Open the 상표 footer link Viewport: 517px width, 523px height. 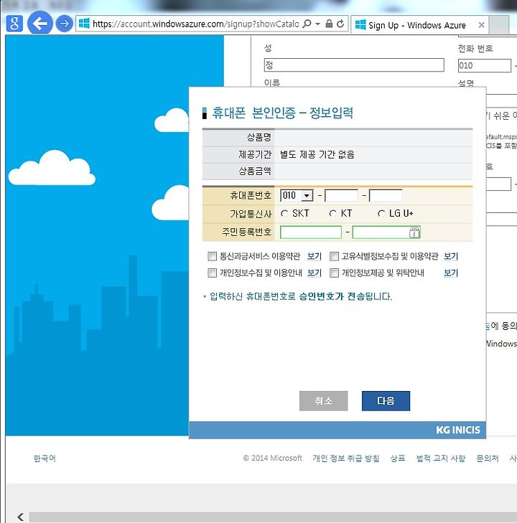tap(398, 458)
